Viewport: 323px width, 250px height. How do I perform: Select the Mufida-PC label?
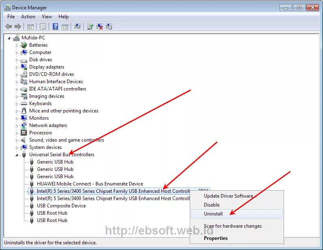click(x=33, y=38)
